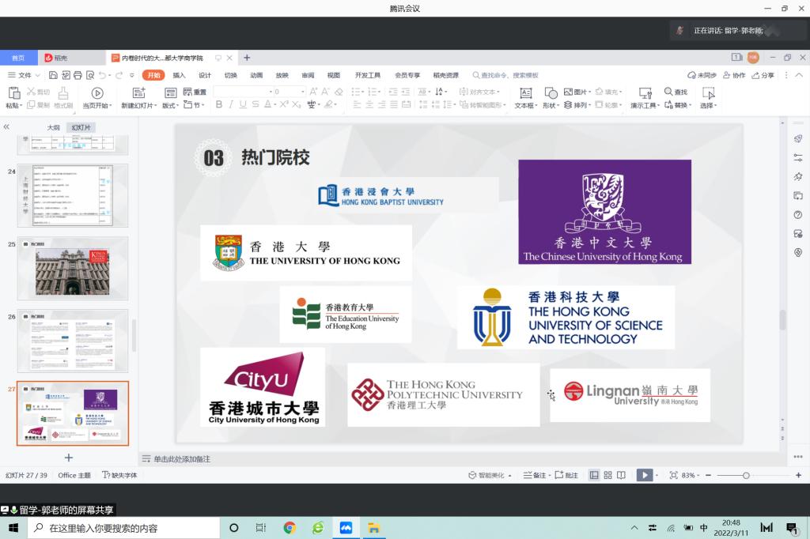Zoom in with the plus button
This screenshot has width=810, height=539.
[x=799, y=475]
